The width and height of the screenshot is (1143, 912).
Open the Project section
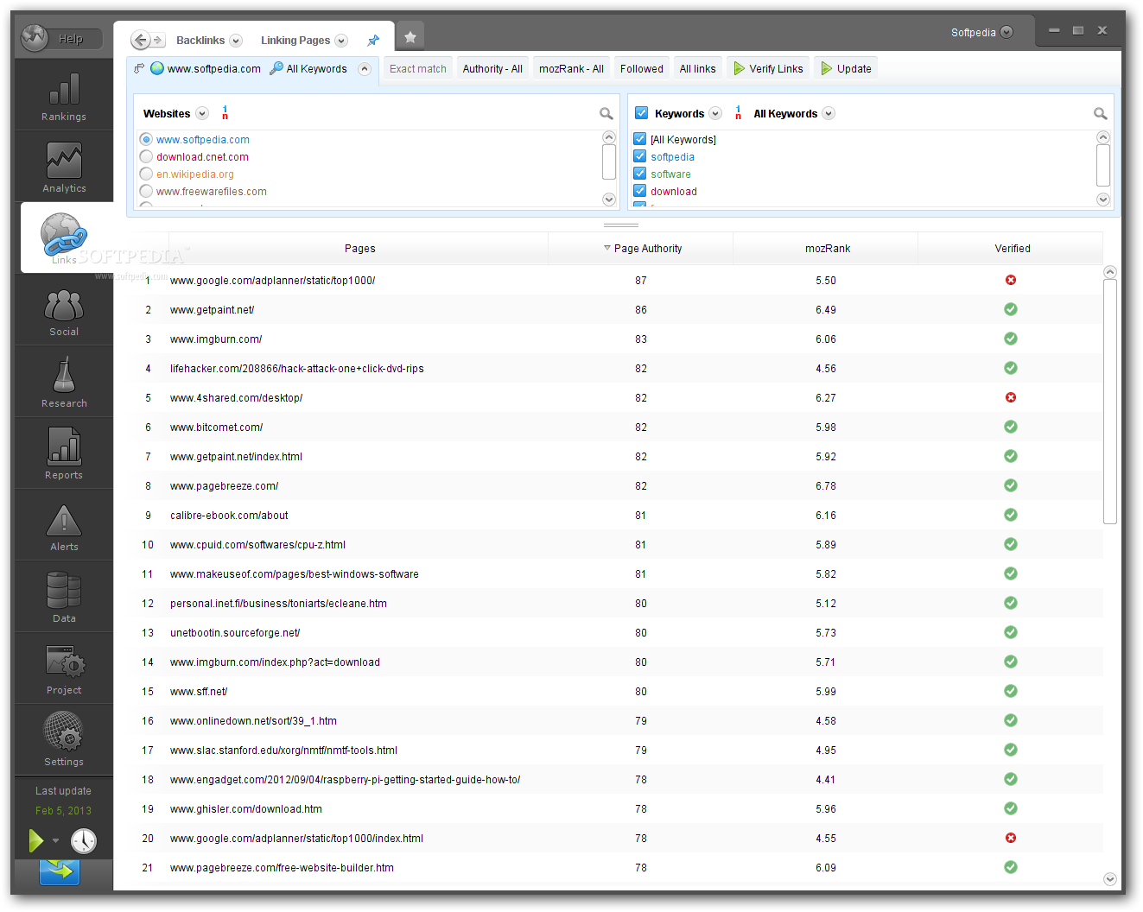(64, 669)
